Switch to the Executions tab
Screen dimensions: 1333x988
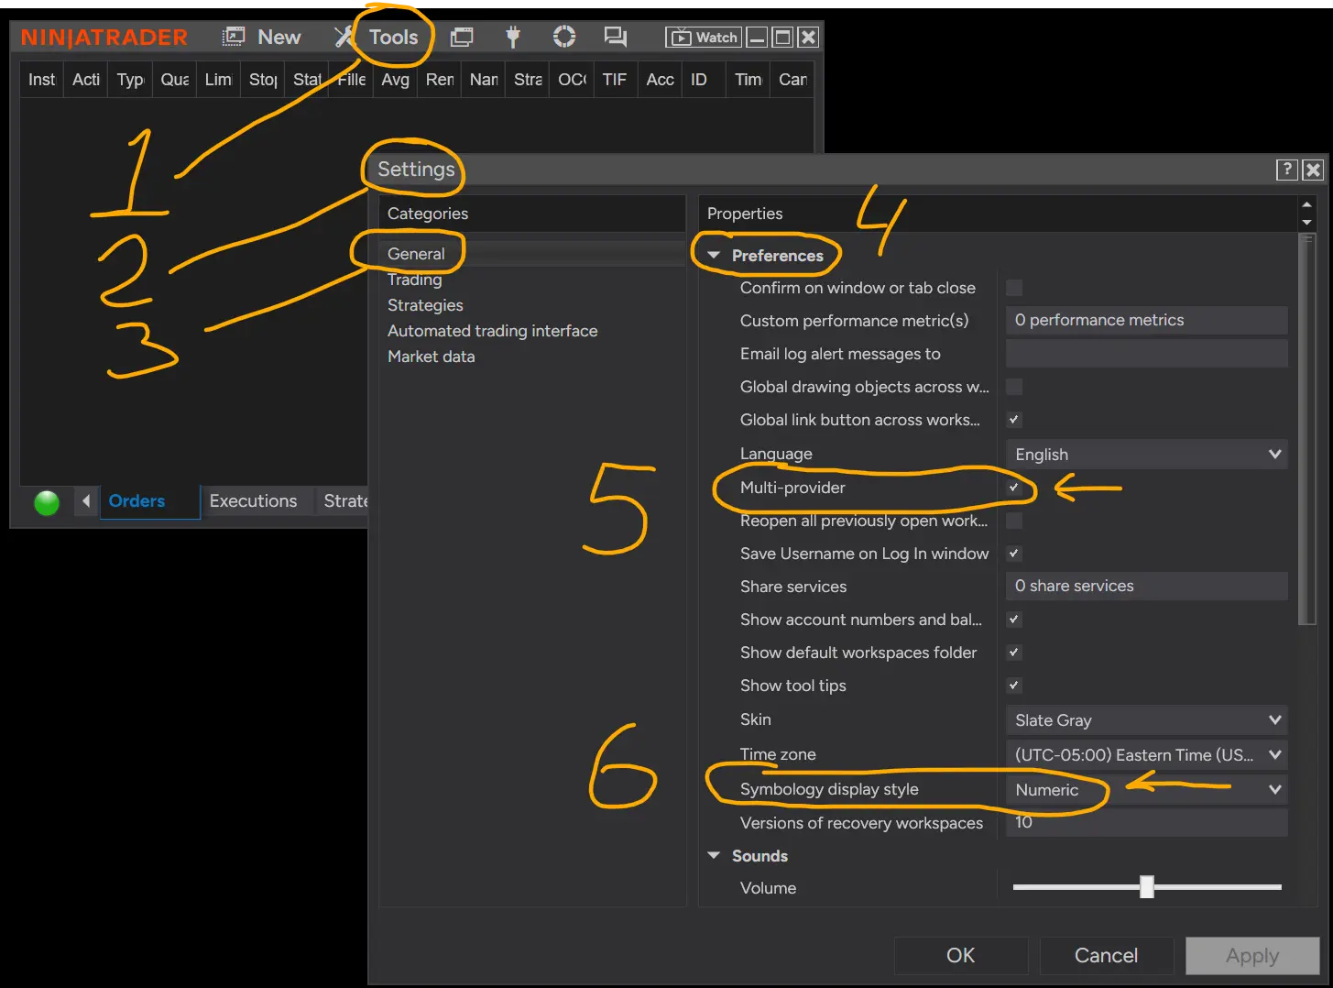point(253,501)
